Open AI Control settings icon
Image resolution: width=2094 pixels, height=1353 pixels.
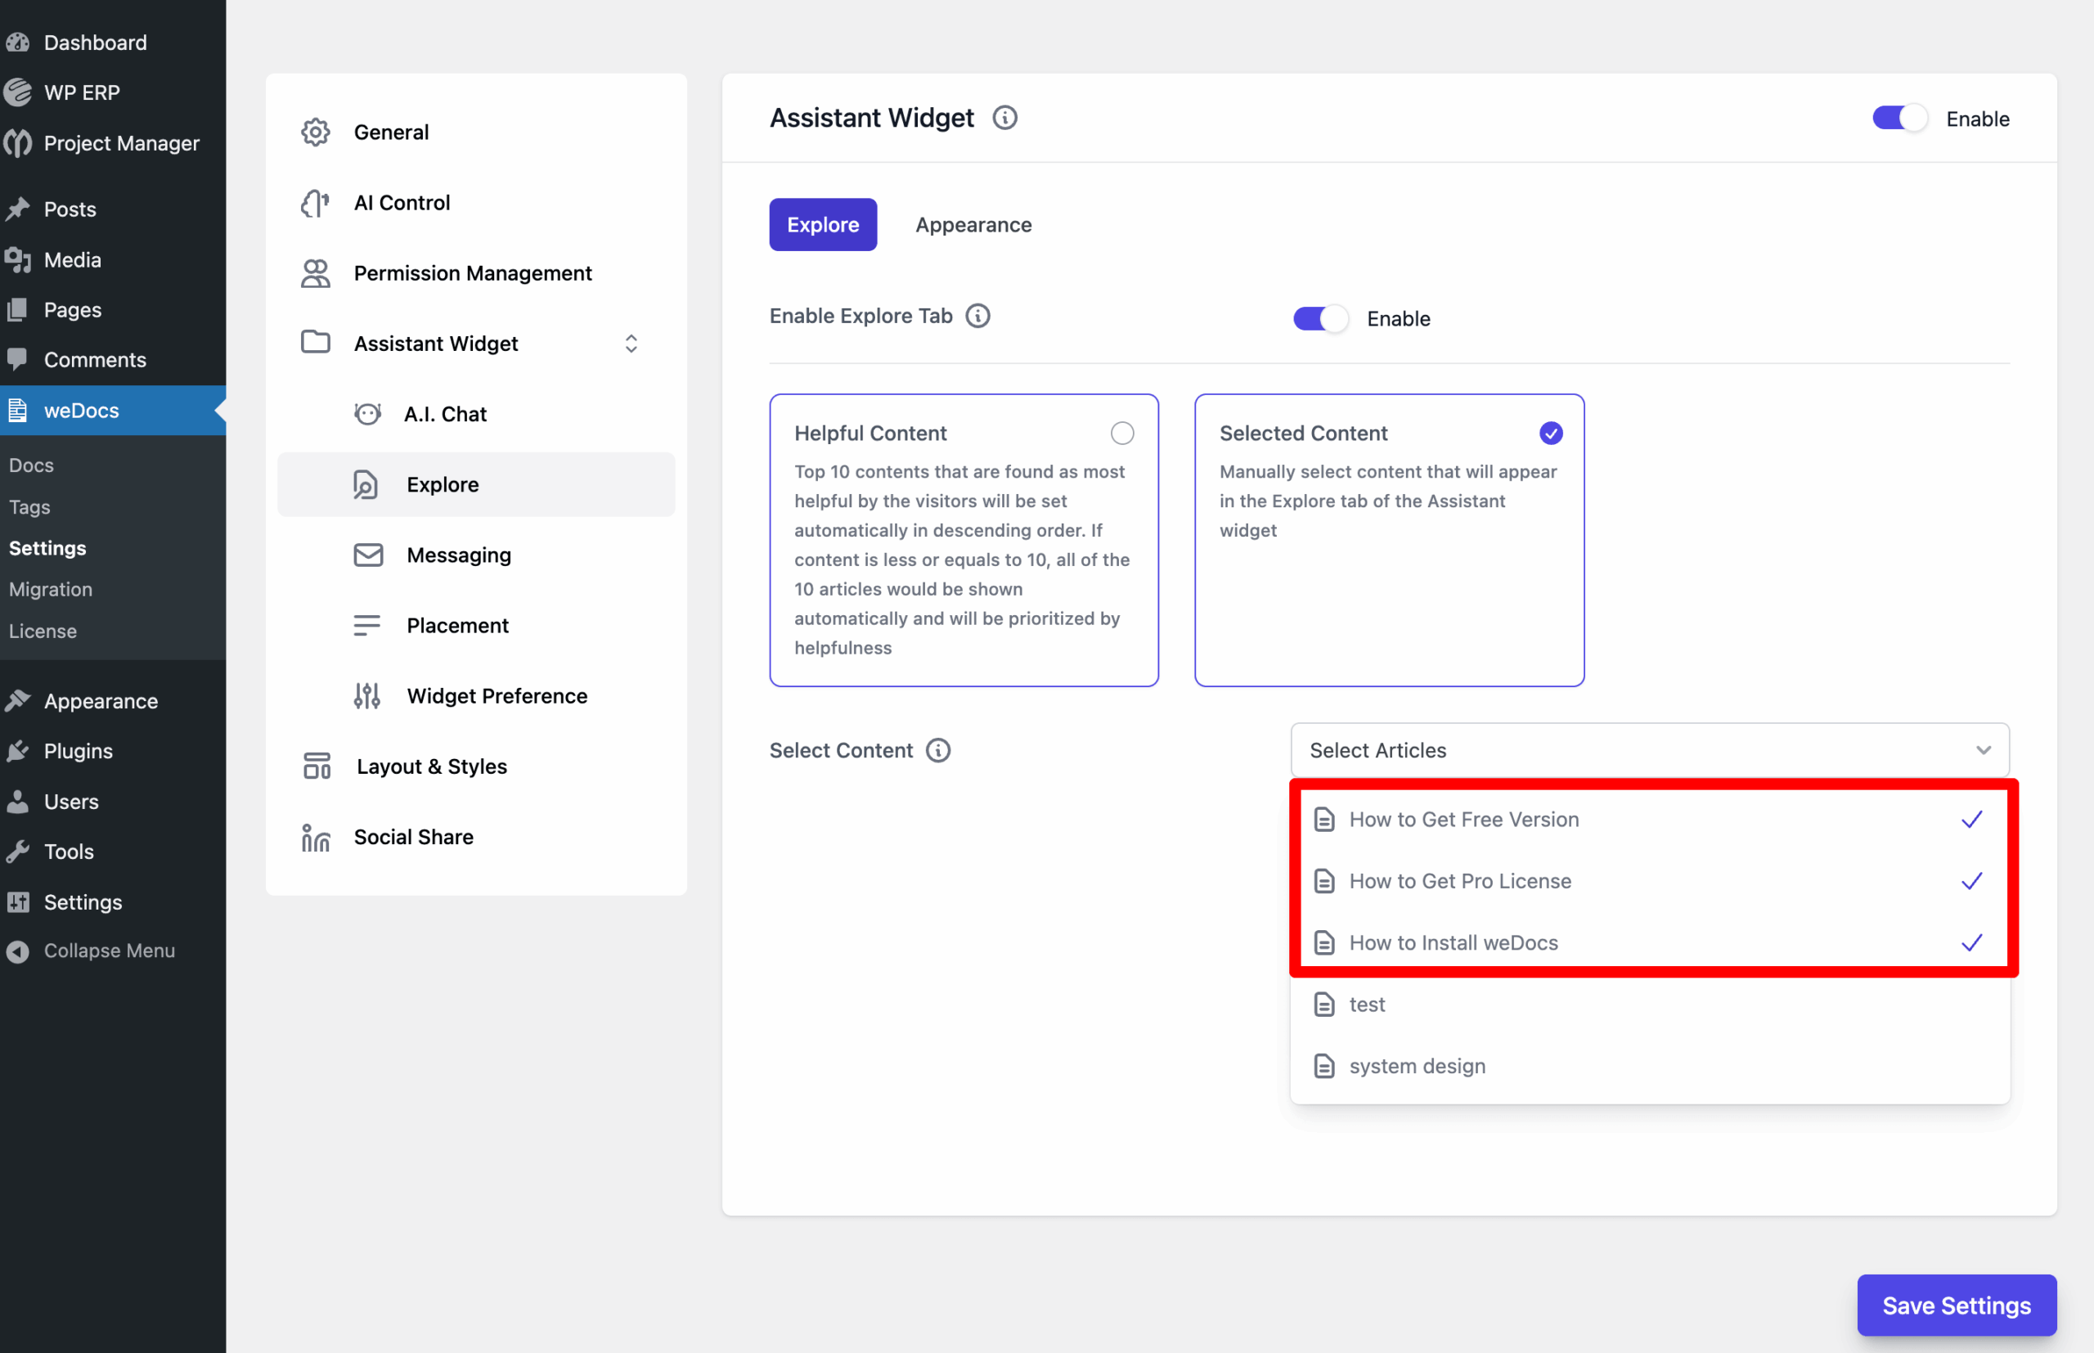pos(316,203)
